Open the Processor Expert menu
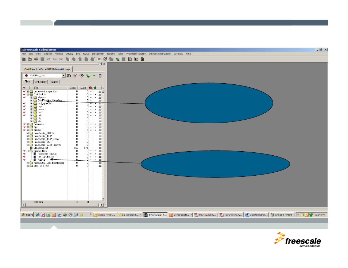 136,53
